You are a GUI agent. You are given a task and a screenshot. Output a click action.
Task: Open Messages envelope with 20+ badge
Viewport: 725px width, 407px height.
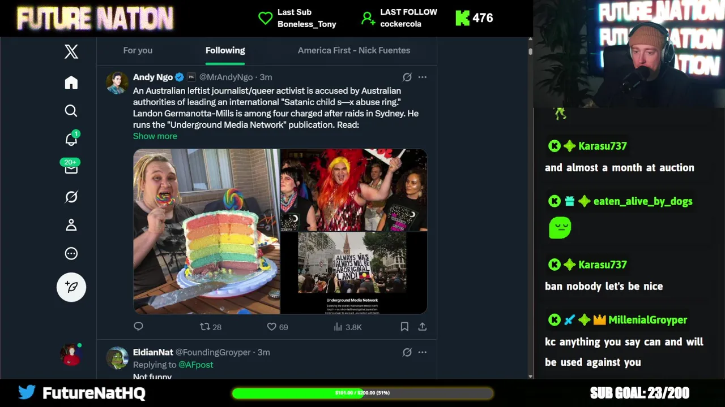tap(70, 167)
